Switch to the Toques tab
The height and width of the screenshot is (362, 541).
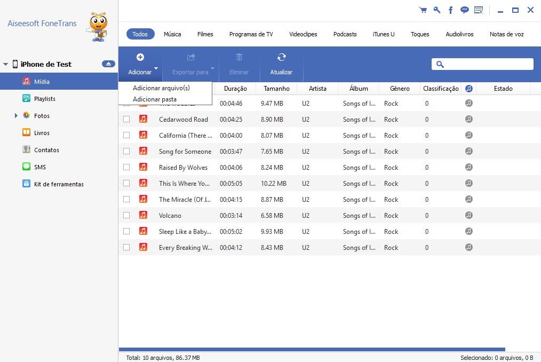420,34
